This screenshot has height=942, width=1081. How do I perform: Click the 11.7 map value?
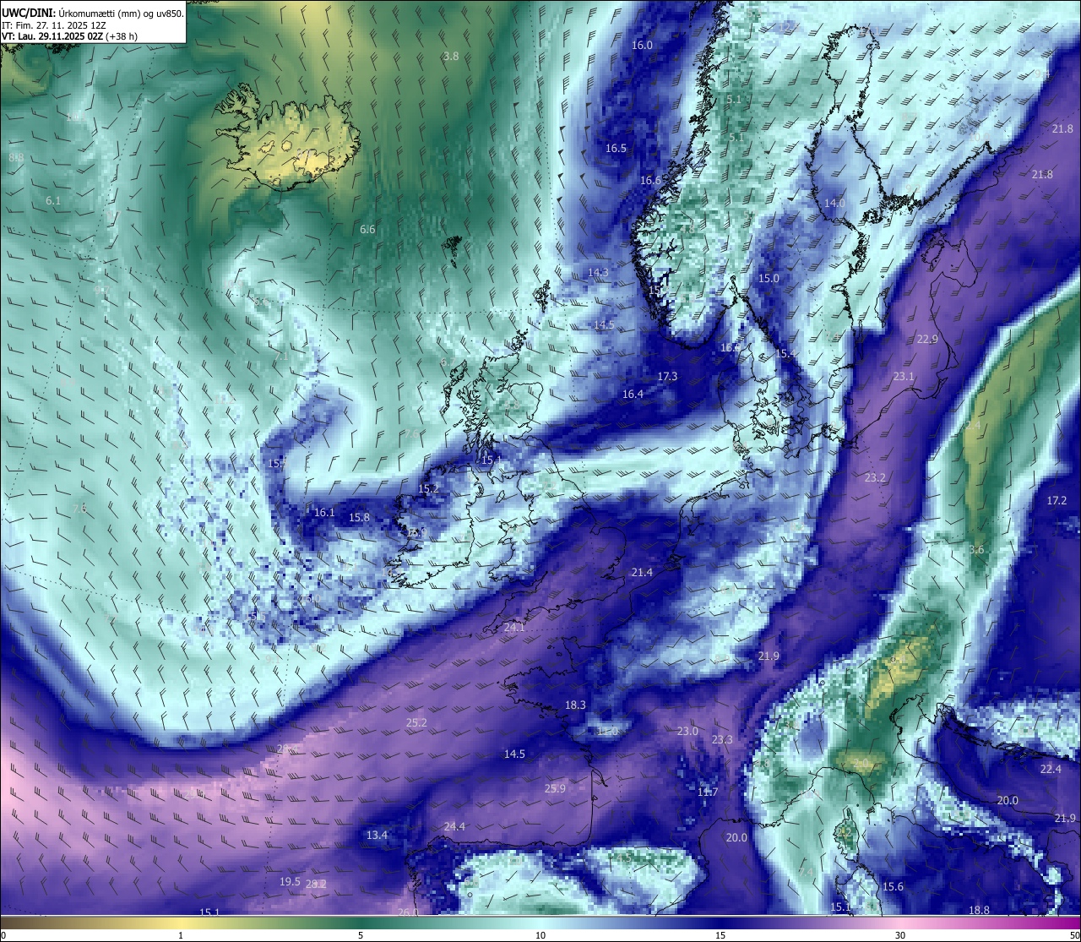[708, 792]
